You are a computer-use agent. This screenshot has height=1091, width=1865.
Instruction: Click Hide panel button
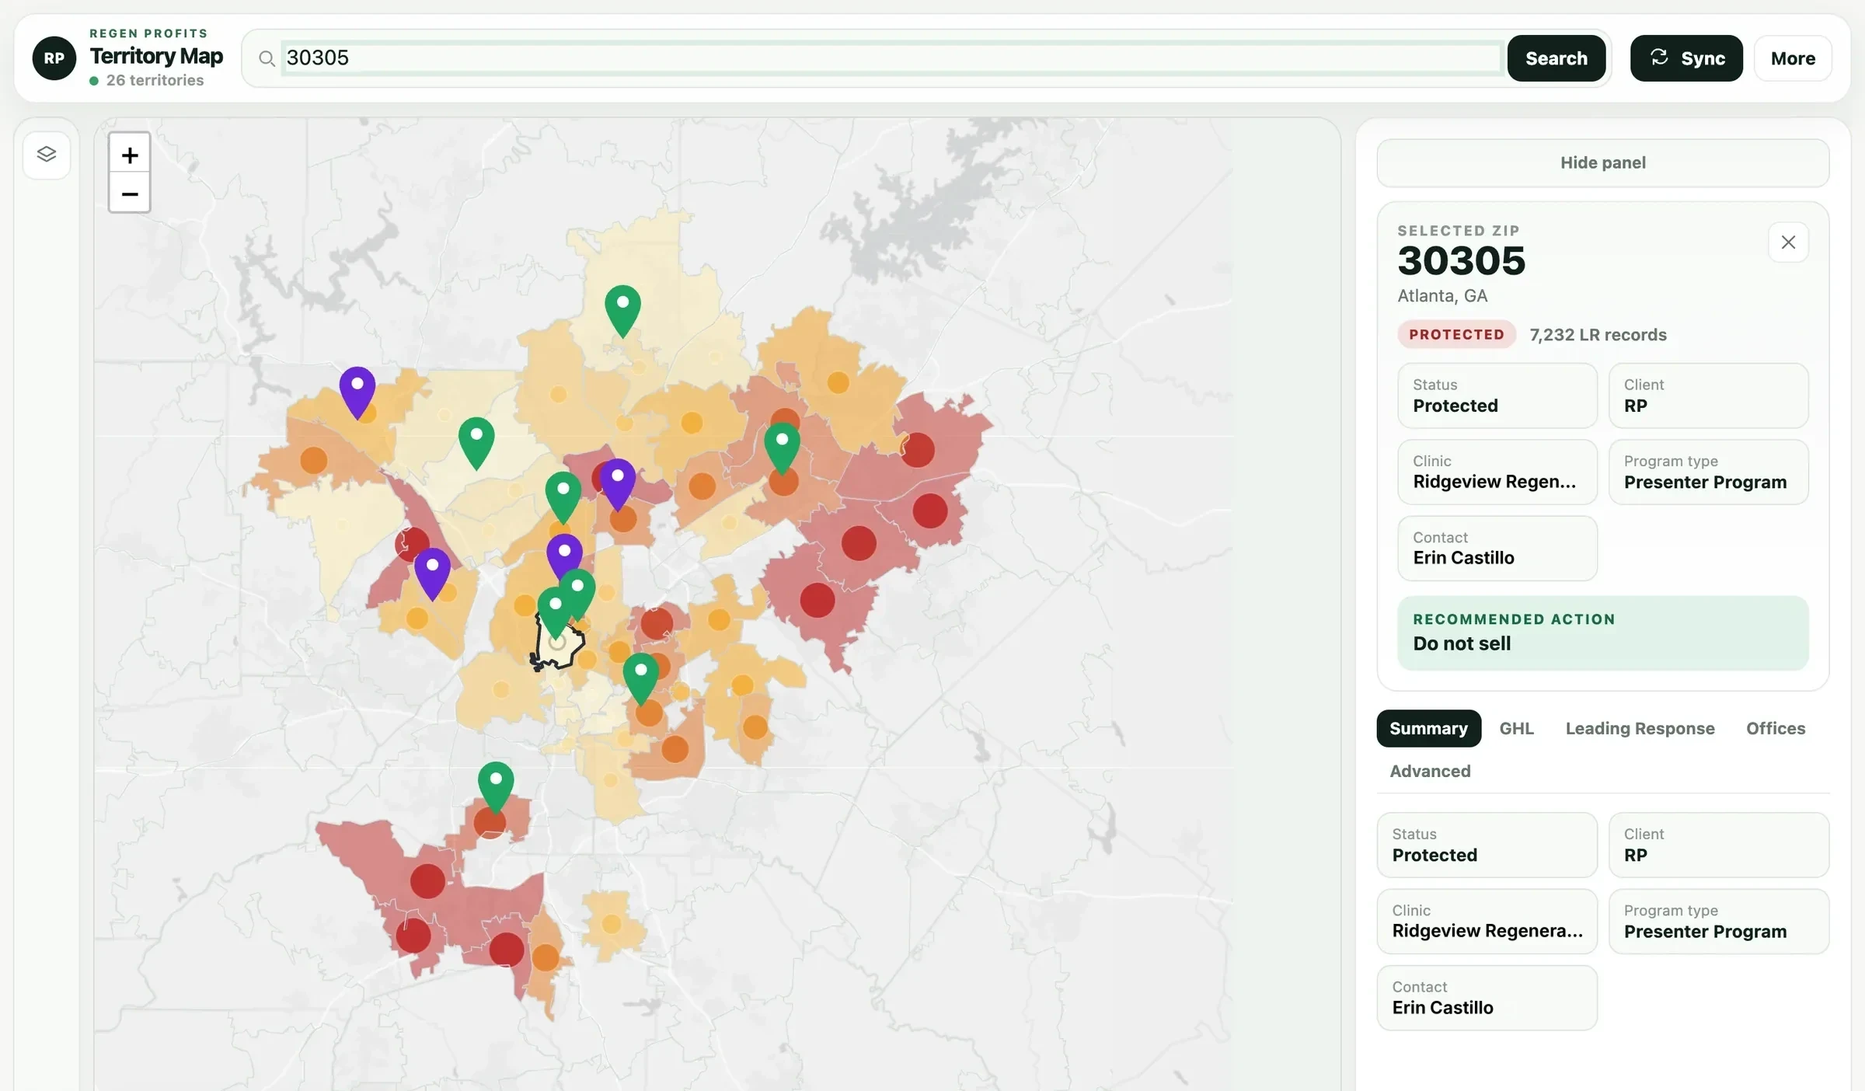pos(1602,162)
